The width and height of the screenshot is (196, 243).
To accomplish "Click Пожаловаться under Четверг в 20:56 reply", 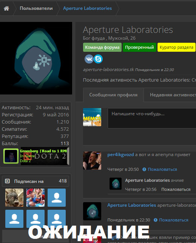I will 176,189.
